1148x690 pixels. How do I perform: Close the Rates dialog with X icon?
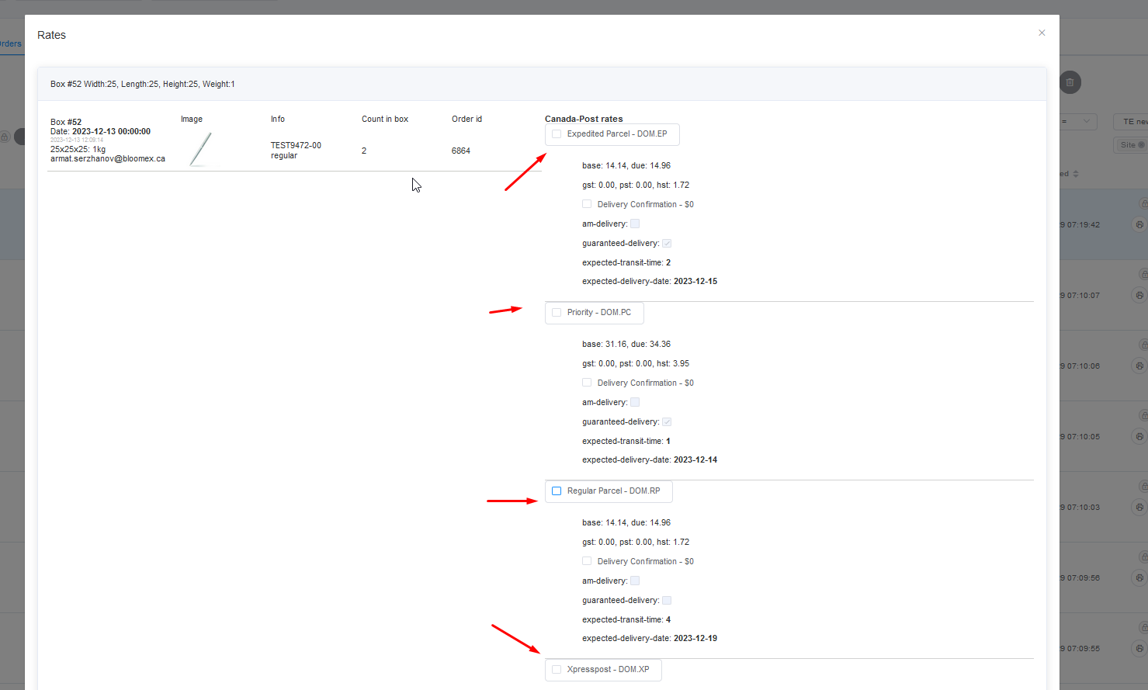coord(1042,33)
